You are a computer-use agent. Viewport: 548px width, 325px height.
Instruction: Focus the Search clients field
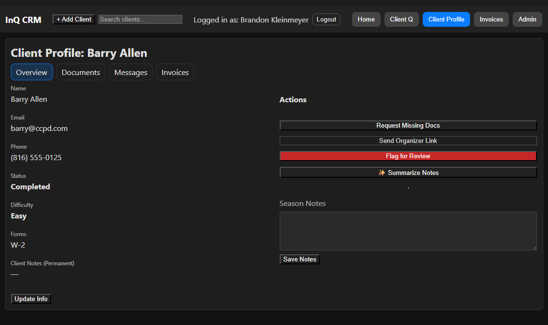[x=140, y=20]
